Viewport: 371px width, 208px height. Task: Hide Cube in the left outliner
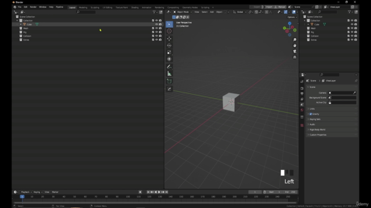coord(157,24)
